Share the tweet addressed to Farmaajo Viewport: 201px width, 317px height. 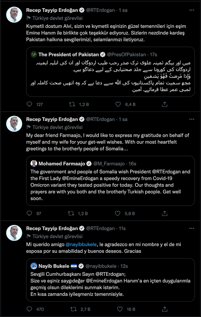pos(164,213)
